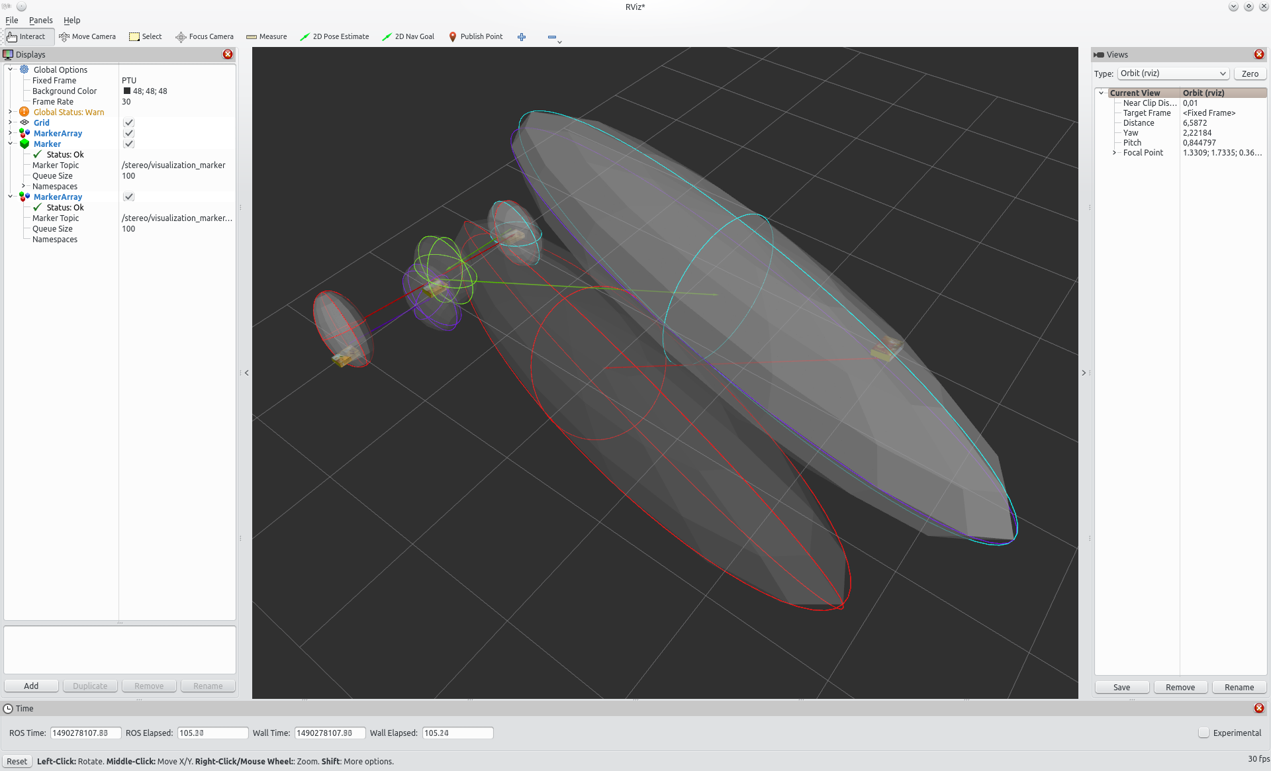The image size is (1271, 771).
Task: Toggle the Grid display checkbox
Action: pos(129,123)
